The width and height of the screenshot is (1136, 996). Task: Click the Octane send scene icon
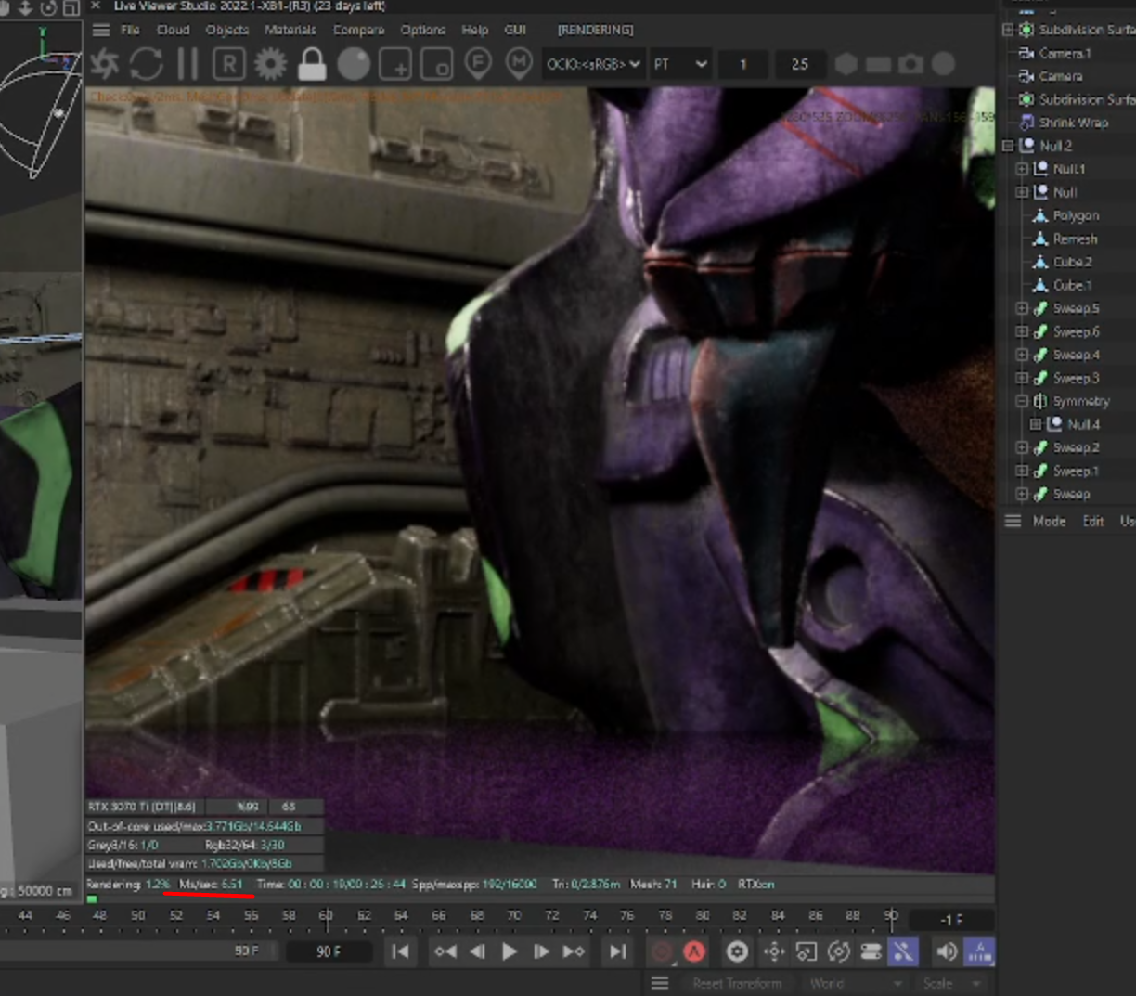click(105, 64)
